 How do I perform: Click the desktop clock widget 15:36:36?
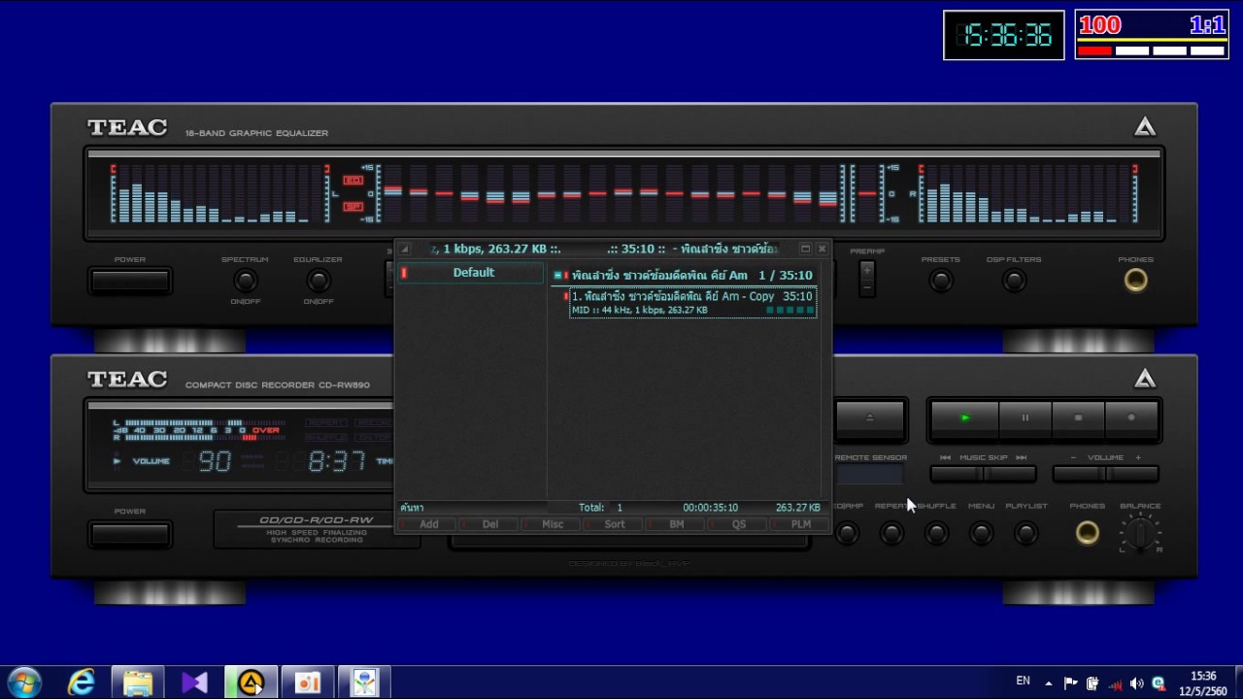[1004, 35]
